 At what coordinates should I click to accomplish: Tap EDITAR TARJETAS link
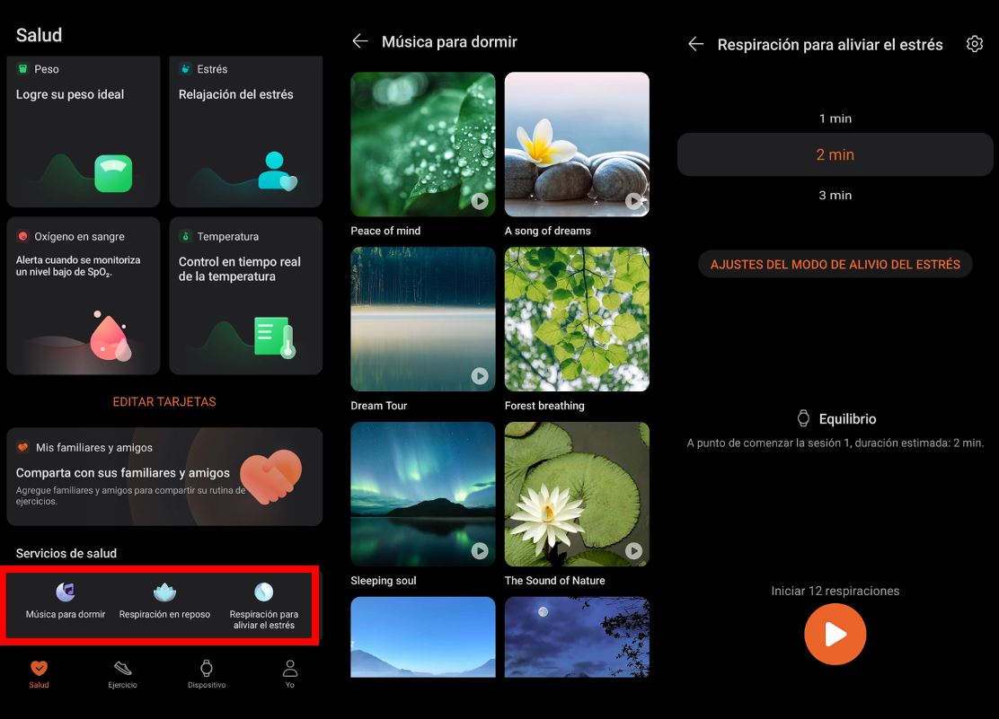coord(164,401)
